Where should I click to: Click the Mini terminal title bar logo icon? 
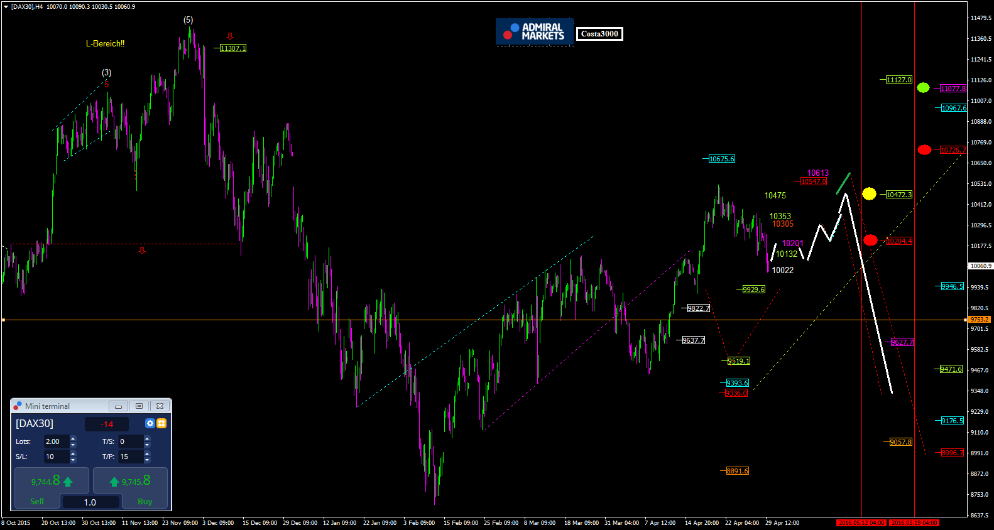[x=18, y=406]
